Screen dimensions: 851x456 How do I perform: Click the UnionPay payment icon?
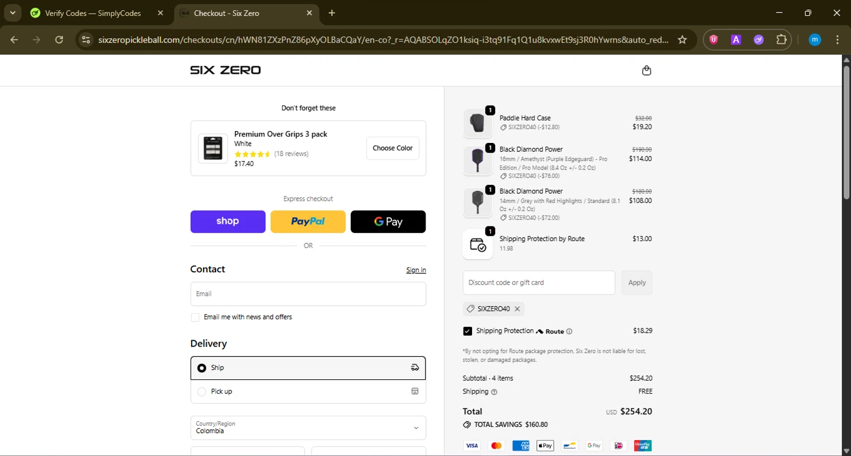point(643,446)
